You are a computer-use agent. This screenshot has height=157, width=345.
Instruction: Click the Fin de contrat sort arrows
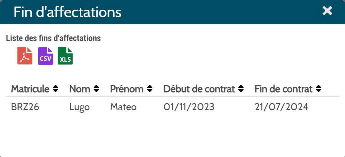click(x=319, y=89)
